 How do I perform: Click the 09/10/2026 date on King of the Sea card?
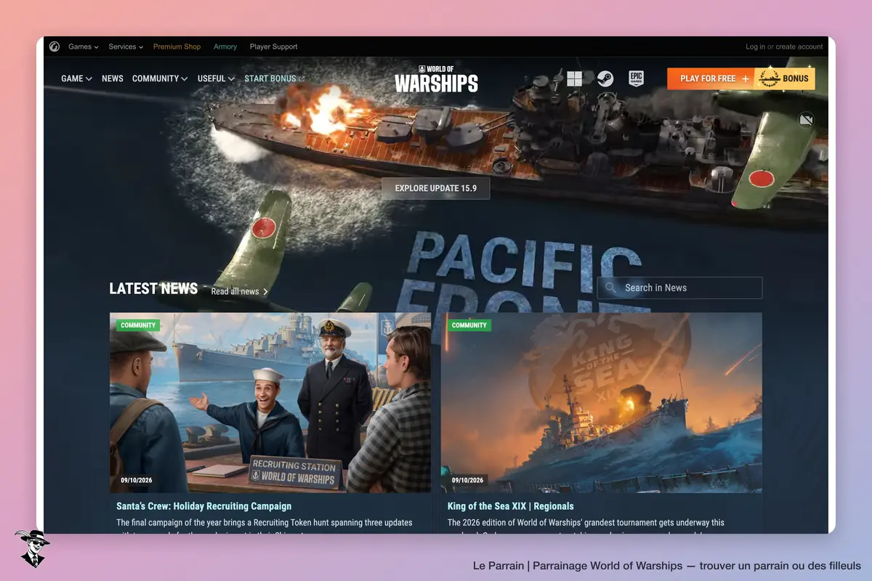tap(467, 480)
